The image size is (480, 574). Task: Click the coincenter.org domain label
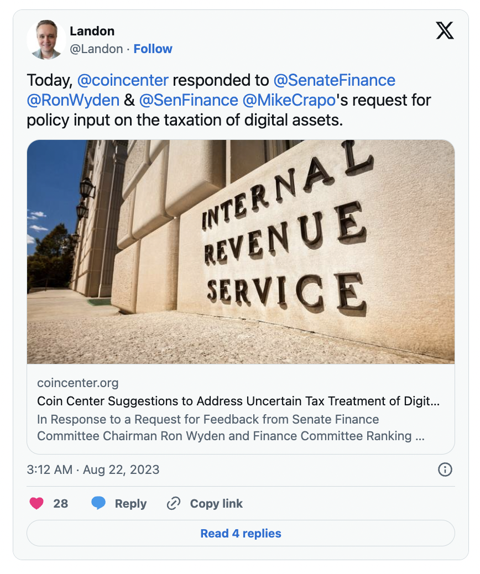(x=77, y=383)
